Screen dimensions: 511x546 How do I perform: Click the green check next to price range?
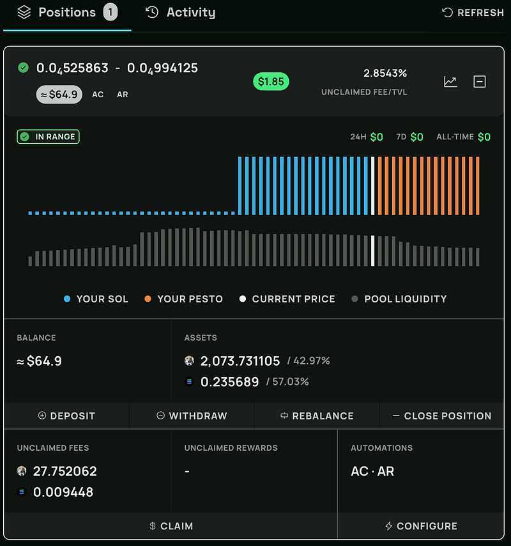tap(23, 68)
